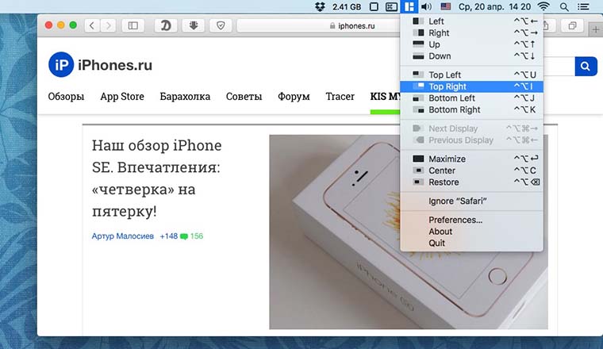Viewport: 603px width, 349px height.
Task: Select Right from the snap menu
Action: [x=471, y=33]
